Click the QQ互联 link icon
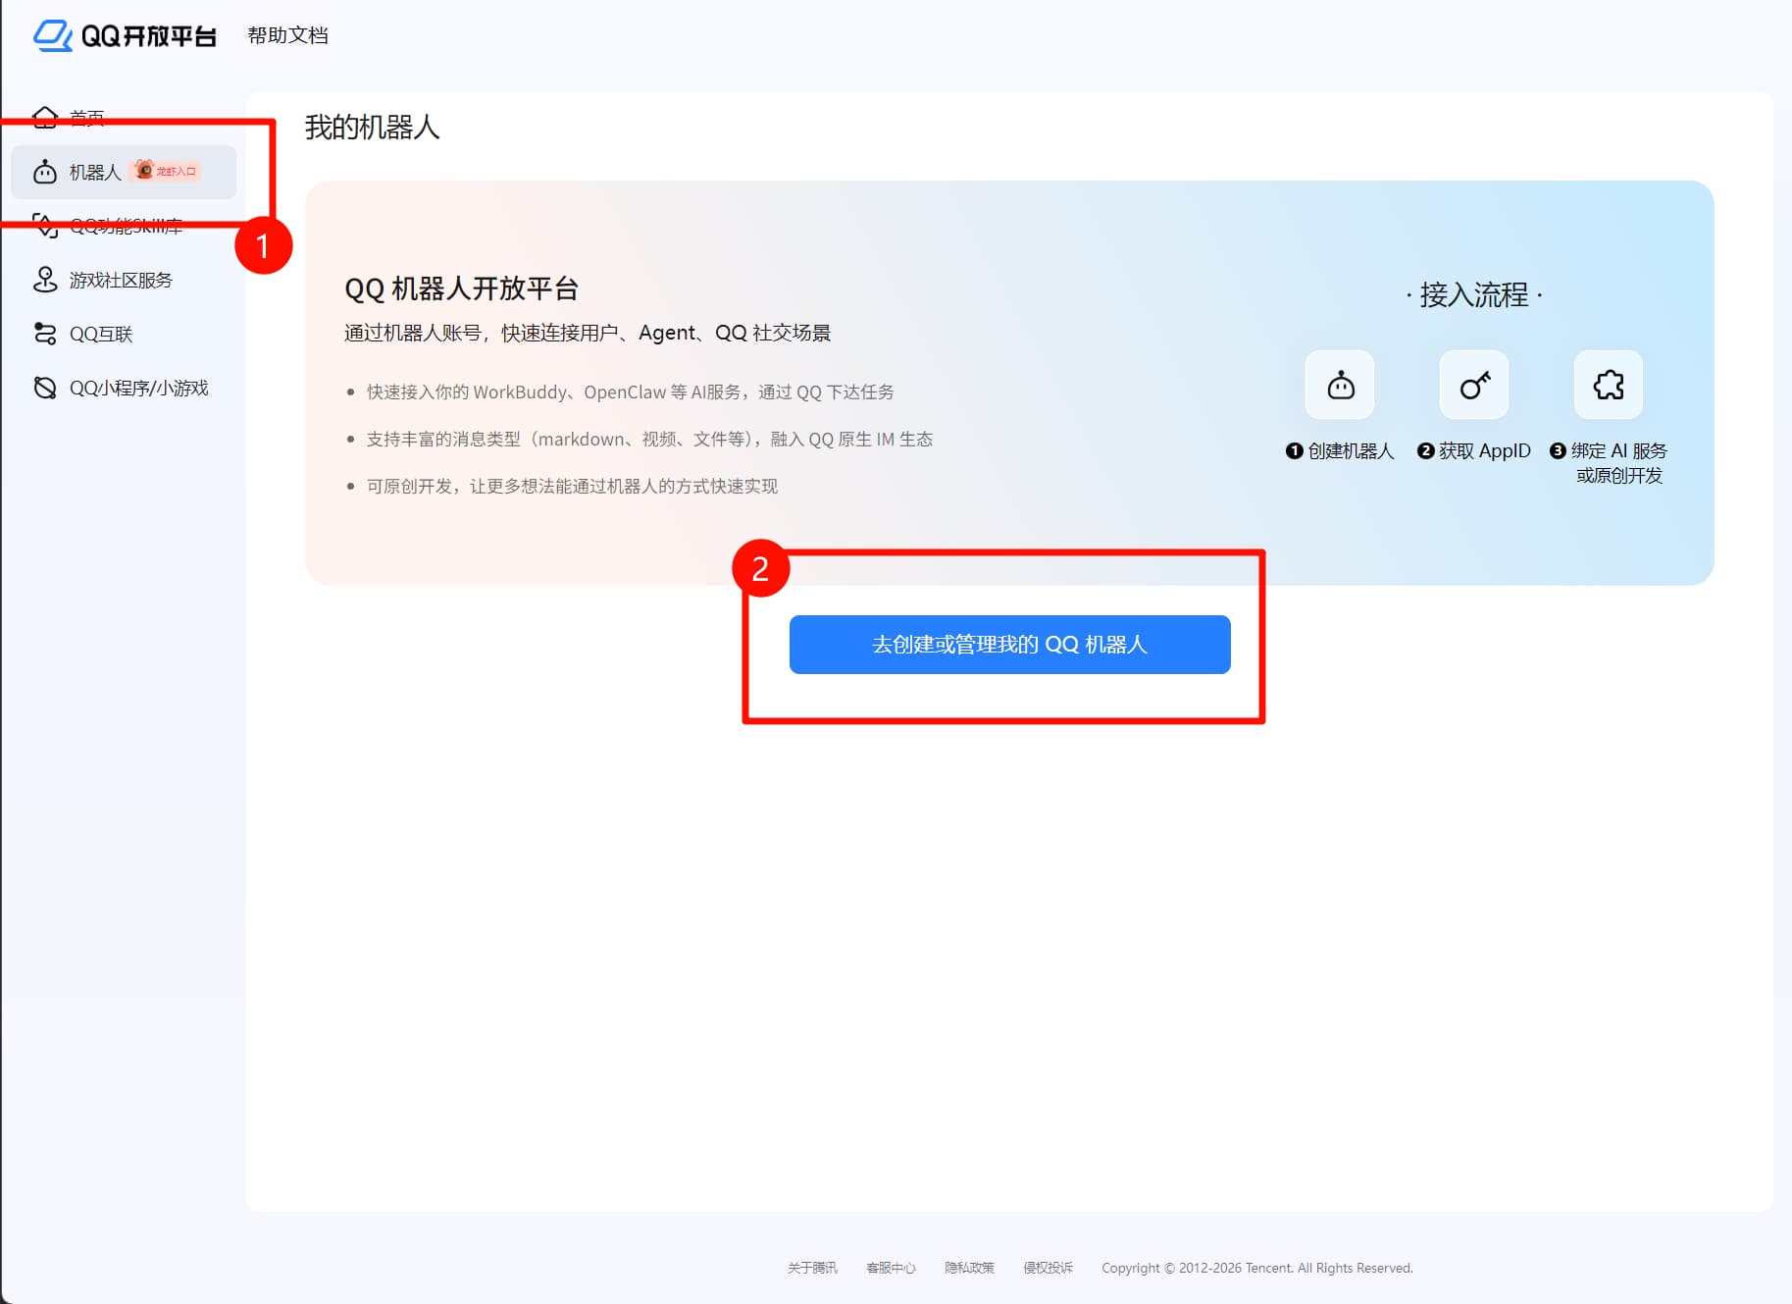 45,334
